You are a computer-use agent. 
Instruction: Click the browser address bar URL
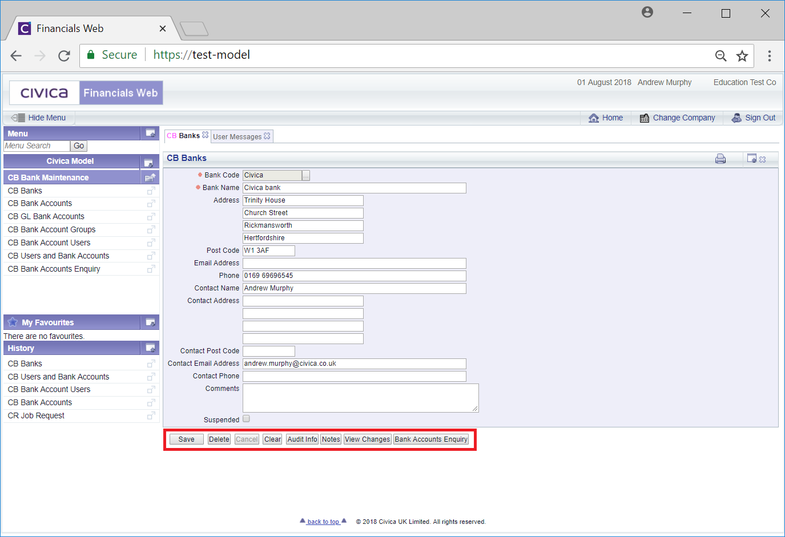202,55
